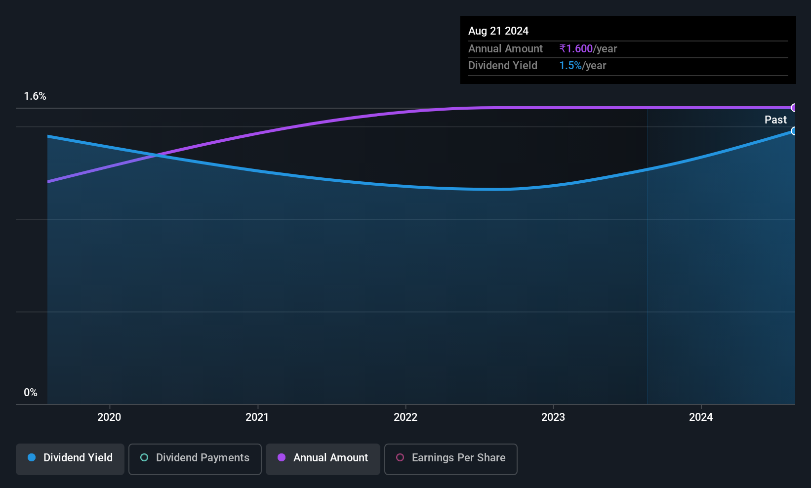The height and width of the screenshot is (488, 811).
Task: Click the 2021 x-axis label
Action: [x=257, y=417]
